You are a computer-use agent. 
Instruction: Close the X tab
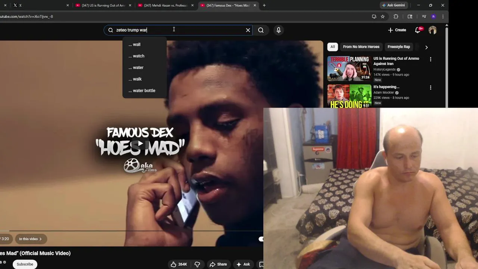[68, 5]
